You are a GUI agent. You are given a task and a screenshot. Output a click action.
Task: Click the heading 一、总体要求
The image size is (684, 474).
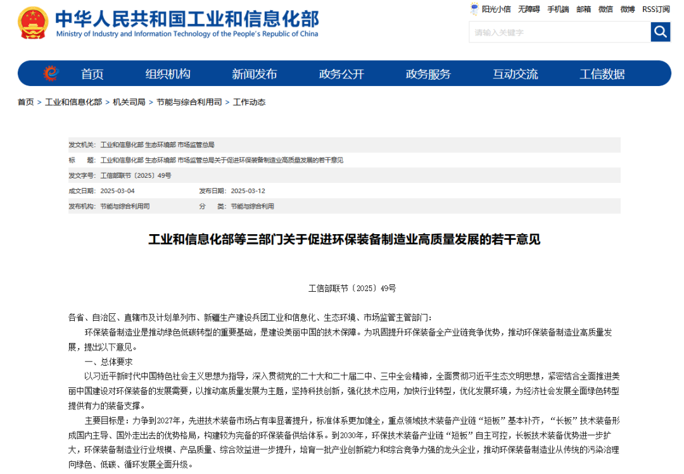tap(109, 361)
